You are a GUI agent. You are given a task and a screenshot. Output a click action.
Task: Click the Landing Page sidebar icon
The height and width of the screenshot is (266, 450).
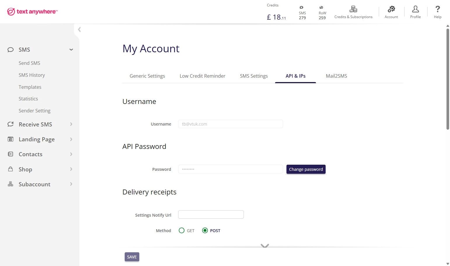point(11,139)
